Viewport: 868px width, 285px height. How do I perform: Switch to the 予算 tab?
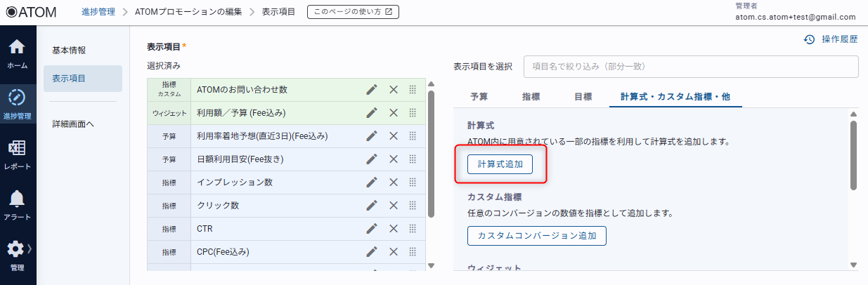coord(479,97)
